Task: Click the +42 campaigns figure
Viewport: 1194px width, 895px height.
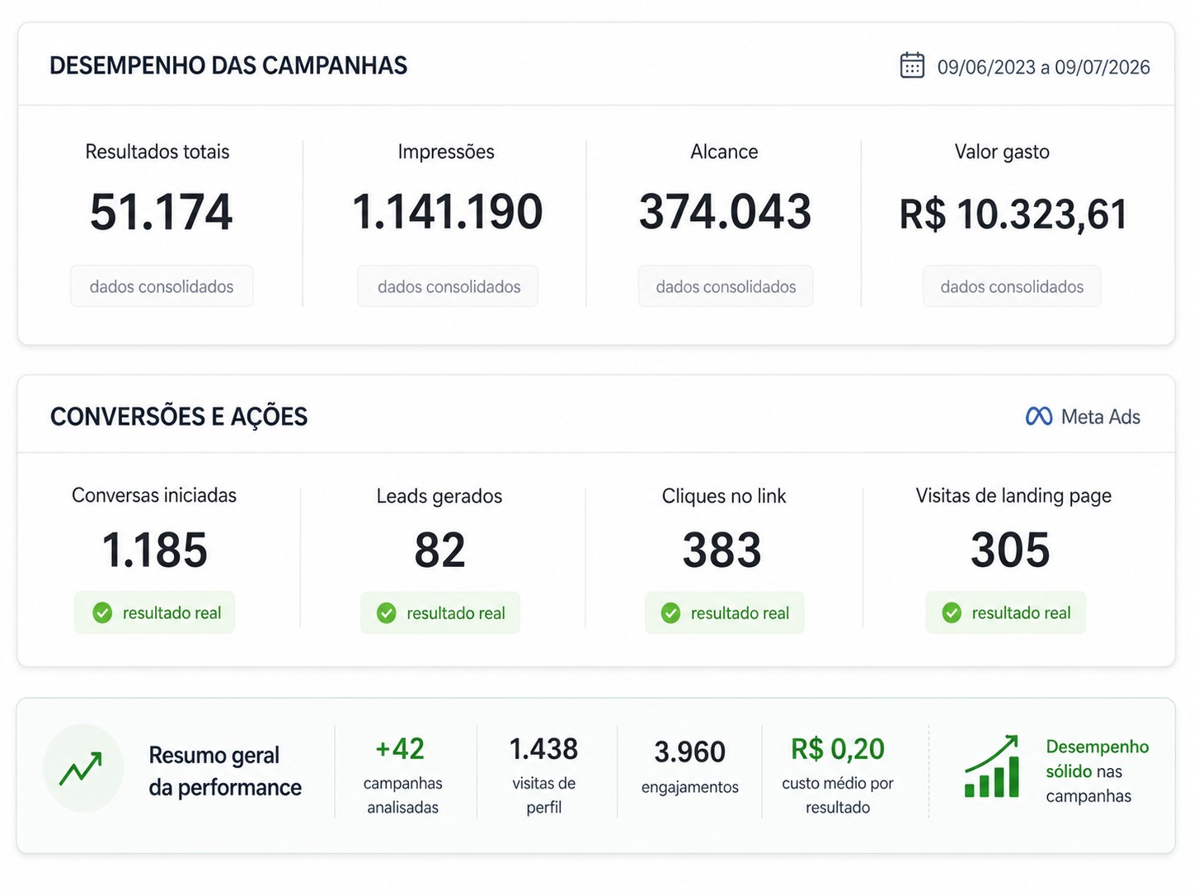Action: pyautogui.click(x=400, y=748)
